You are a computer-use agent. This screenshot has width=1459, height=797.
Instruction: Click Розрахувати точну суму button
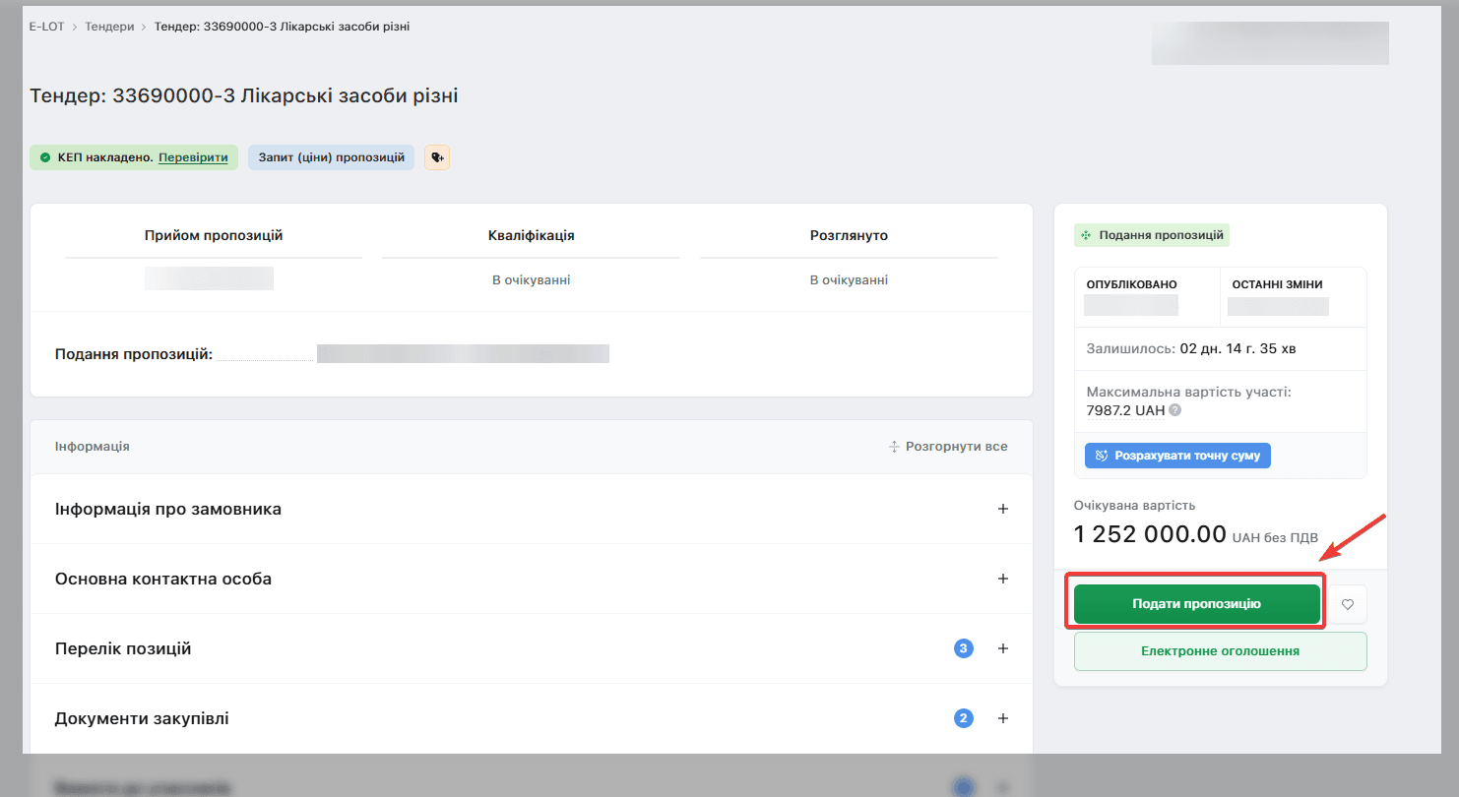pos(1177,456)
